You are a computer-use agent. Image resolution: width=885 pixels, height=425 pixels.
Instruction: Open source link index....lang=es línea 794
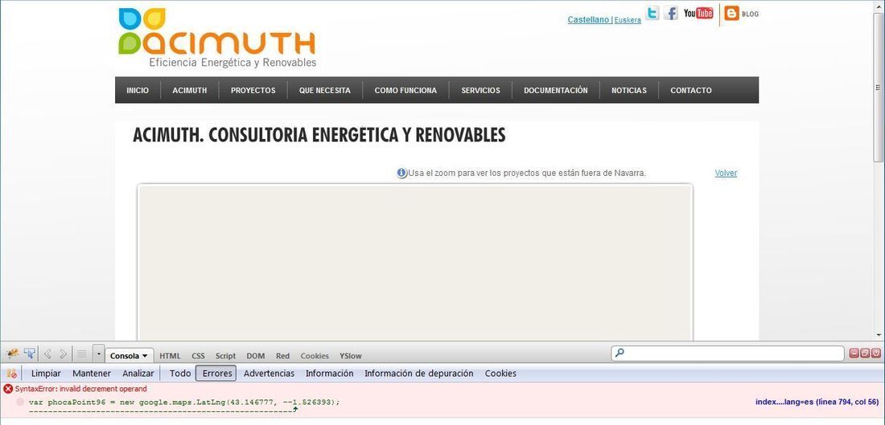tap(817, 402)
